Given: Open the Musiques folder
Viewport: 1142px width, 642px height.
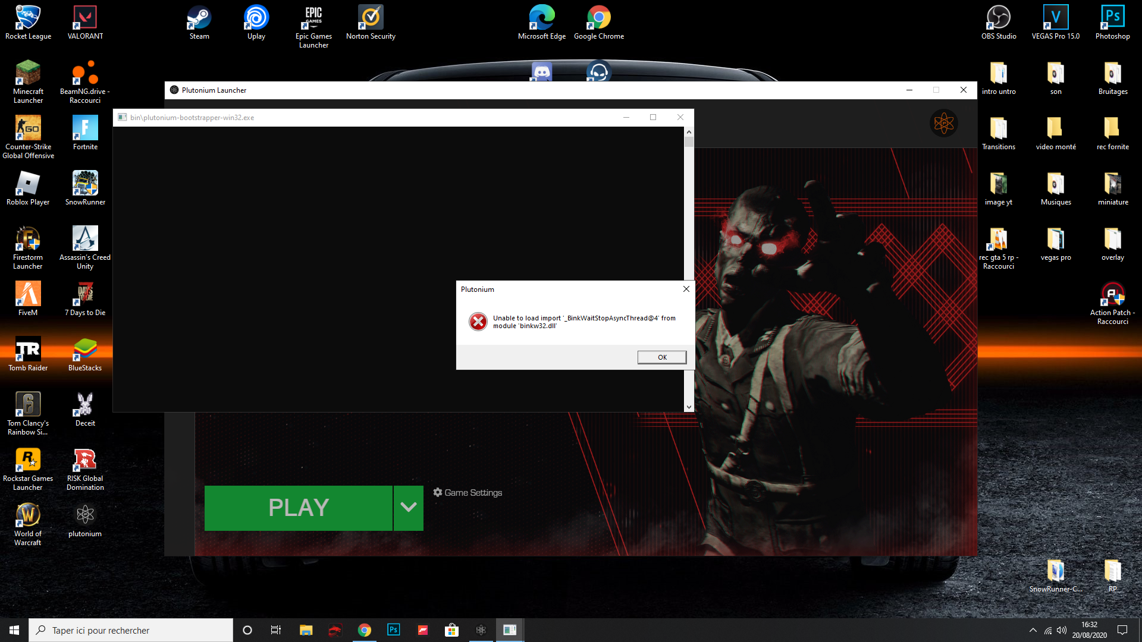Looking at the screenshot, I should pos(1056,188).
